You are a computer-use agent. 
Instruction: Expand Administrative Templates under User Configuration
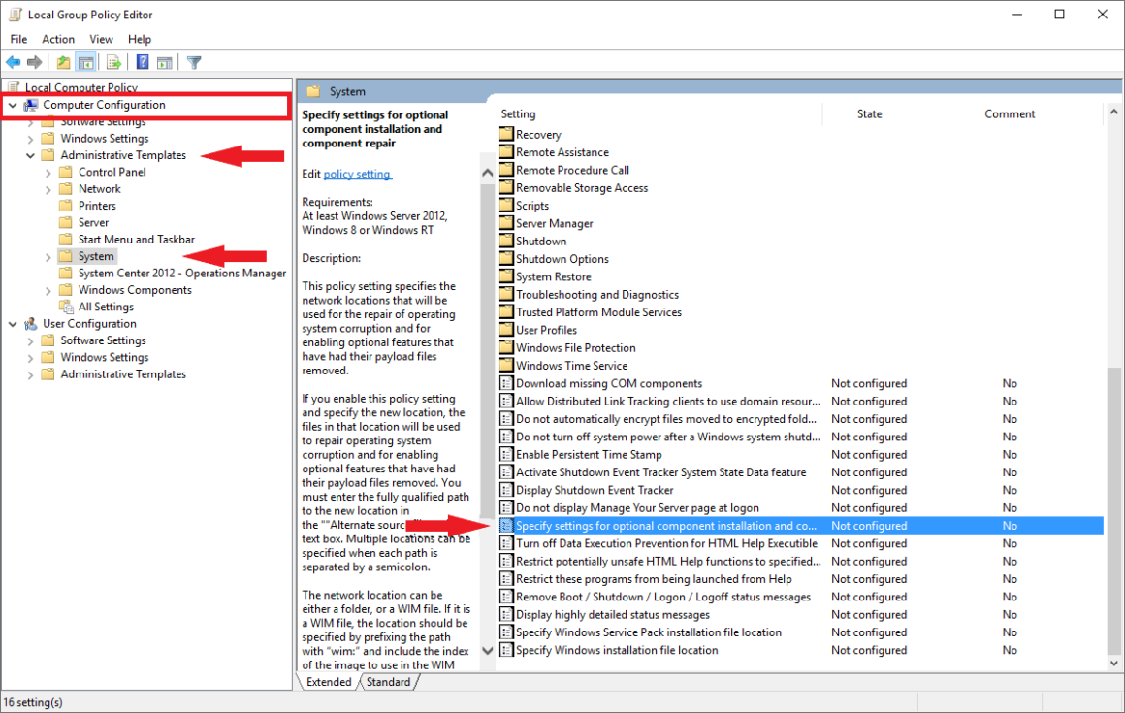(x=30, y=373)
